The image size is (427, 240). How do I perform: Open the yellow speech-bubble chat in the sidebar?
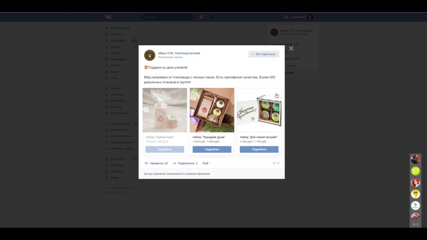[x=415, y=194]
